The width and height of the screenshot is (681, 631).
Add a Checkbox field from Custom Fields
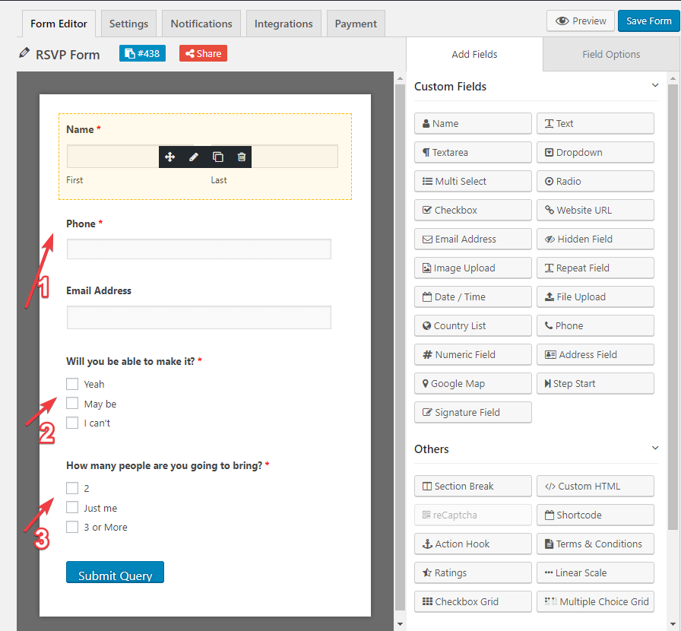click(x=473, y=211)
